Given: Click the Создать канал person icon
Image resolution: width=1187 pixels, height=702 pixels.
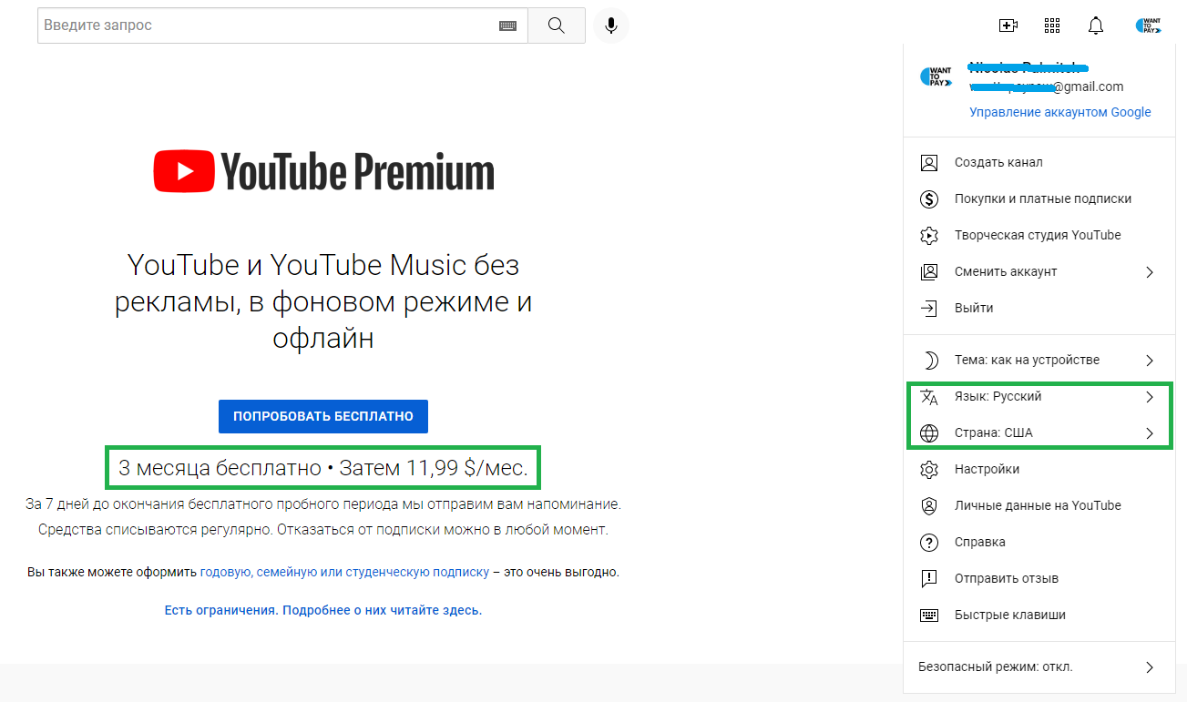Looking at the screenshot, I should tap(929, 163).
